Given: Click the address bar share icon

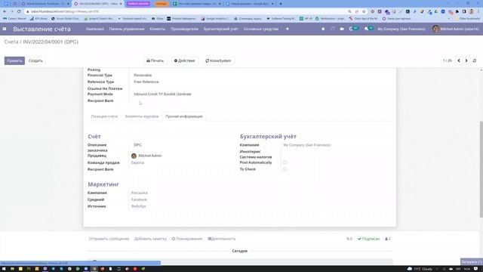Looking at the screenshot, I should pos(357,11).
